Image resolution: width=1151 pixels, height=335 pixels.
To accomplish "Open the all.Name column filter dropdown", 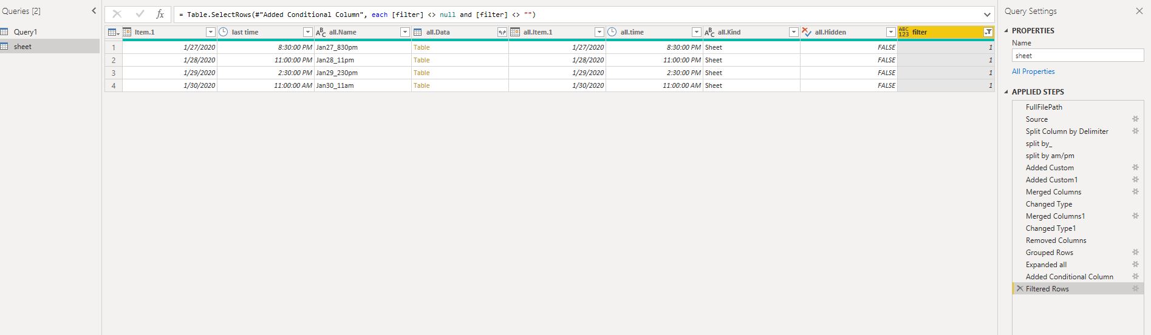I will pos(405,32).
